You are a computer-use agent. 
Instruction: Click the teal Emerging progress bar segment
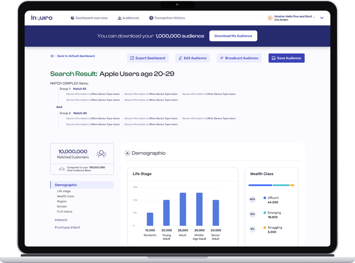281,185
